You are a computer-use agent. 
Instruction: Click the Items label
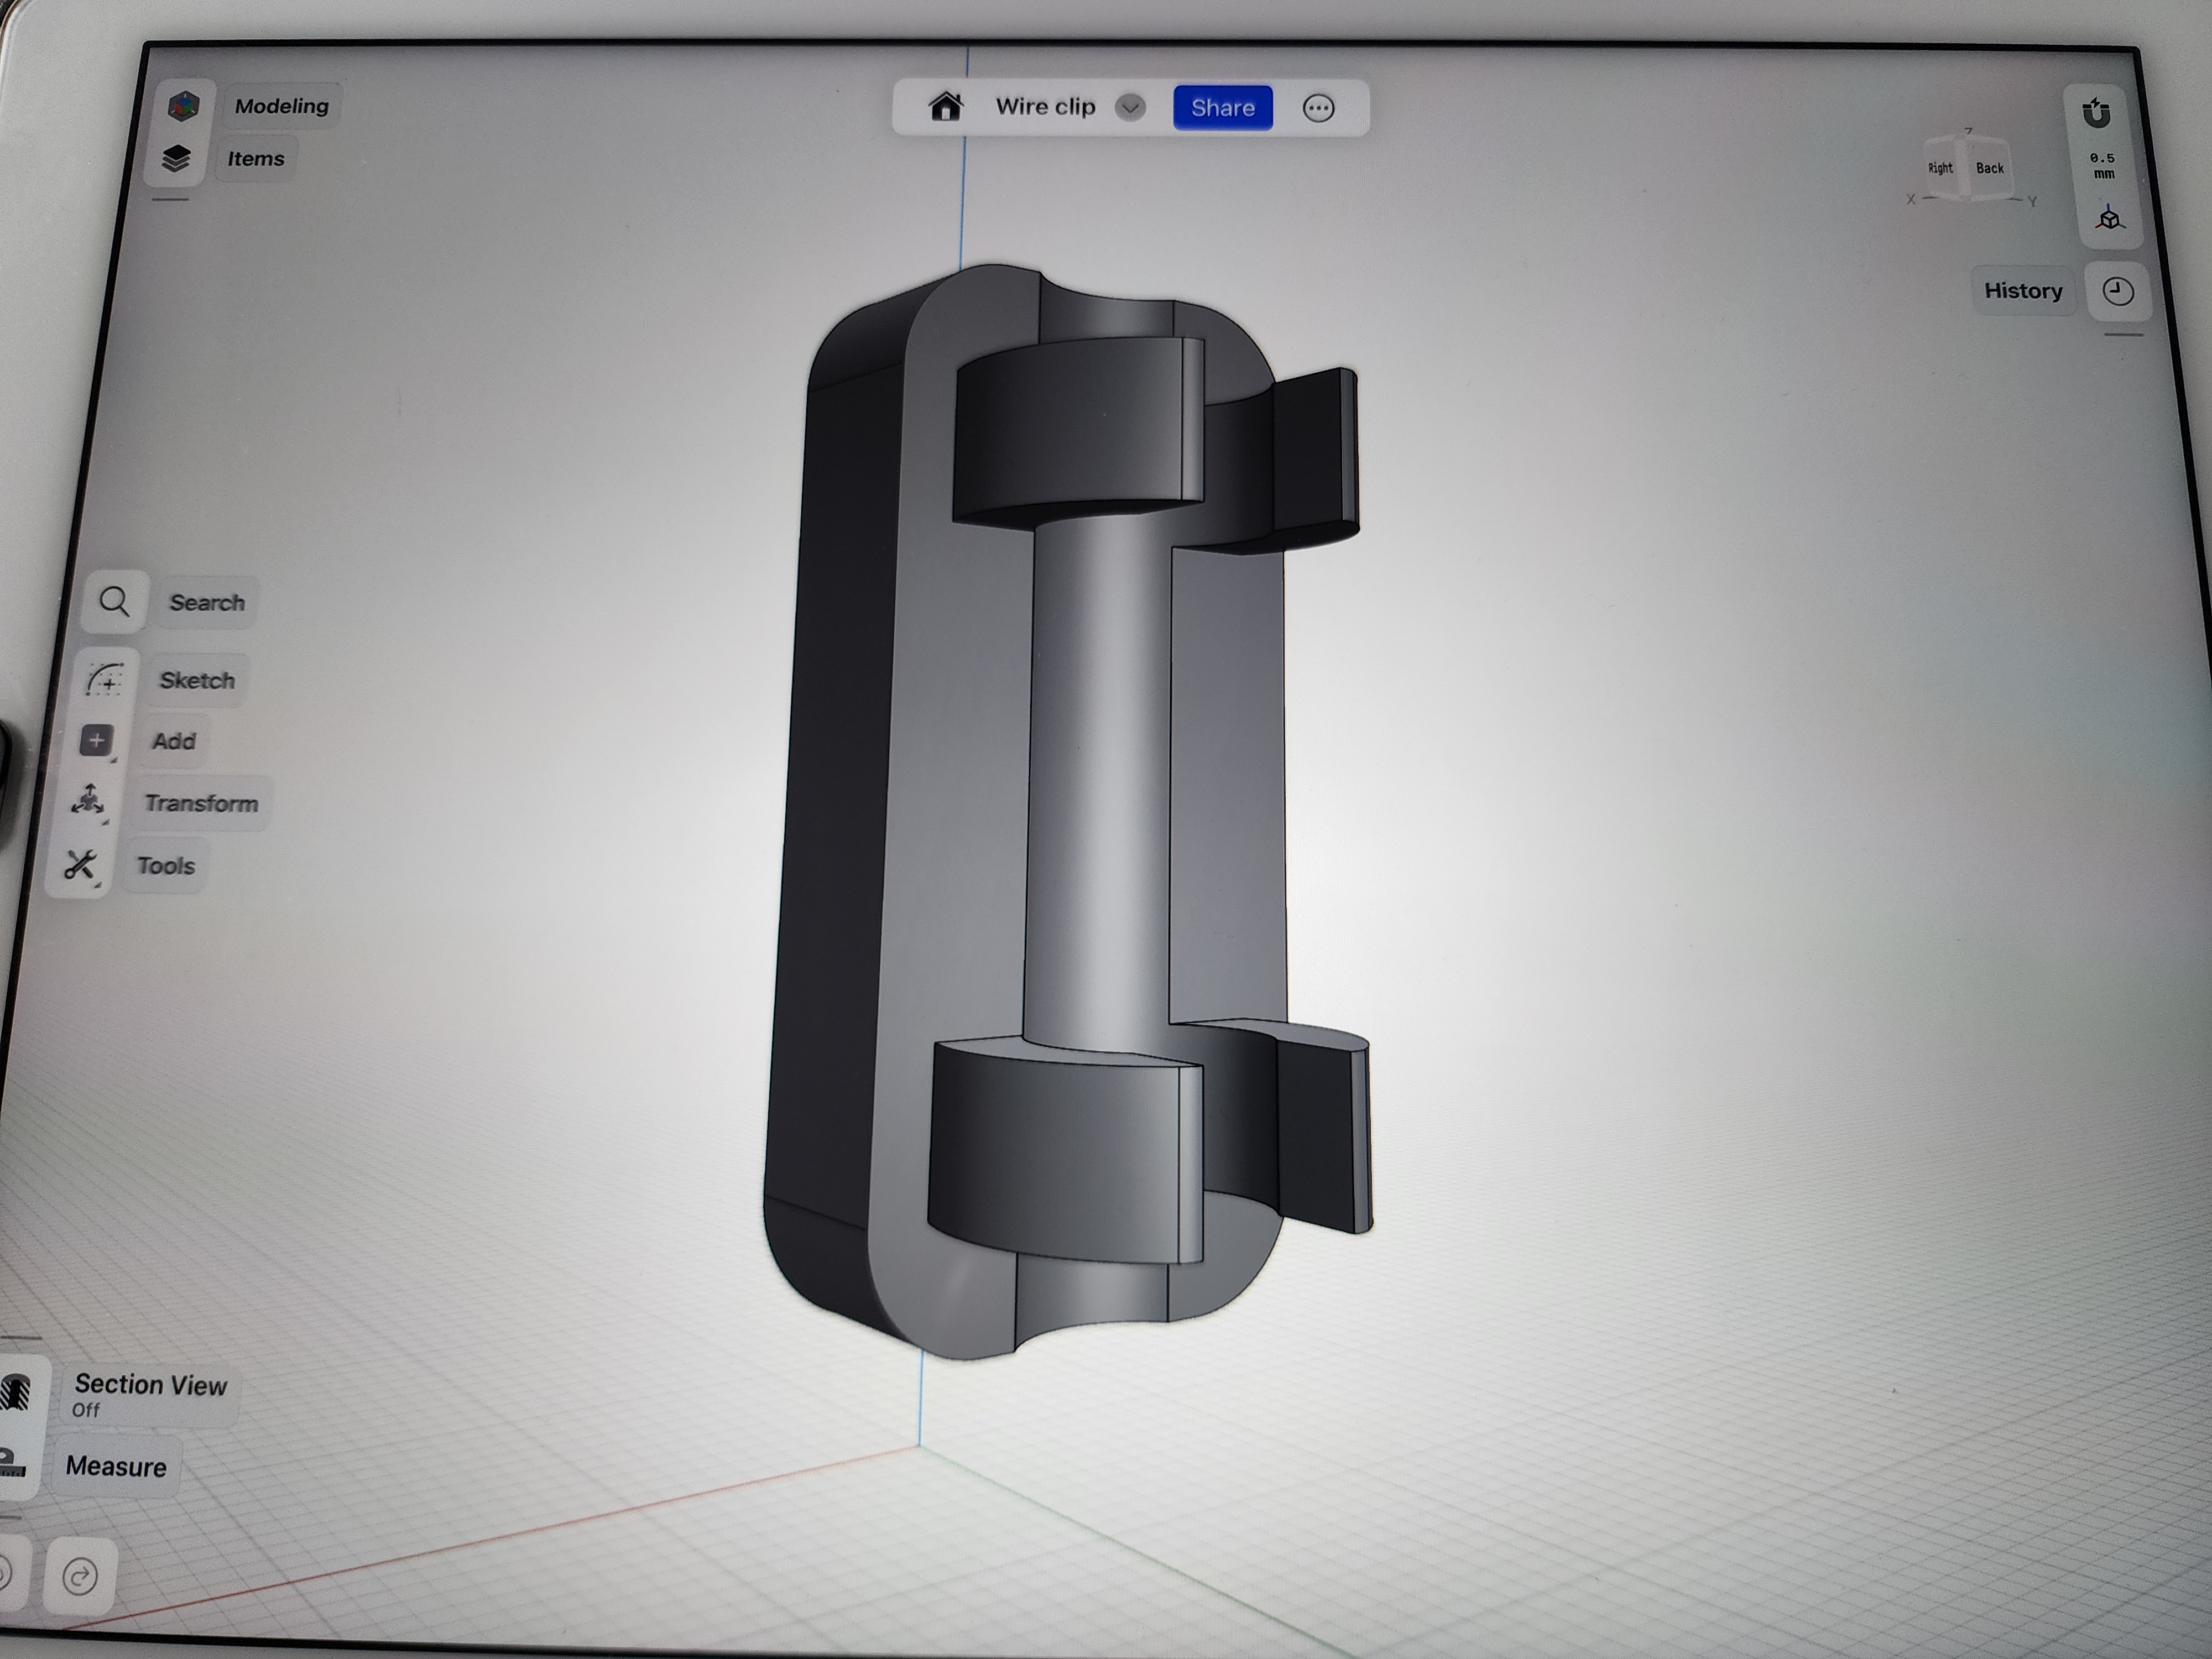[x=255, y=159]
